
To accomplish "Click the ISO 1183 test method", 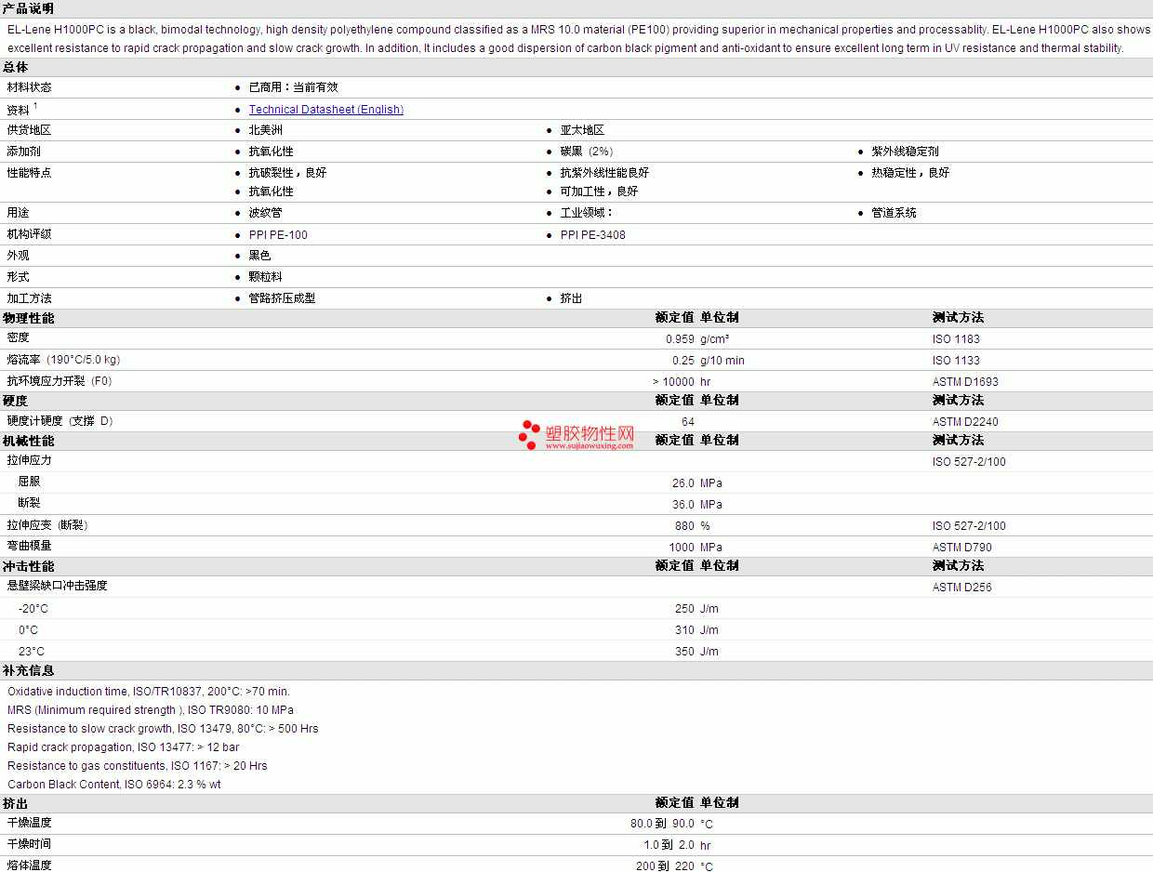I will click(x=956, y=339).
